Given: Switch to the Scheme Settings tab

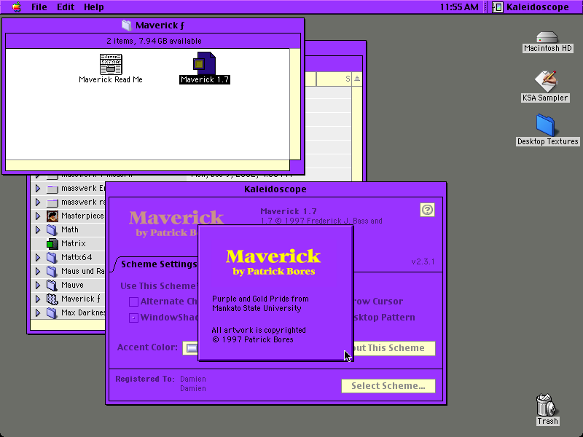Looking at the screenshot, I should tap(158, 264).
